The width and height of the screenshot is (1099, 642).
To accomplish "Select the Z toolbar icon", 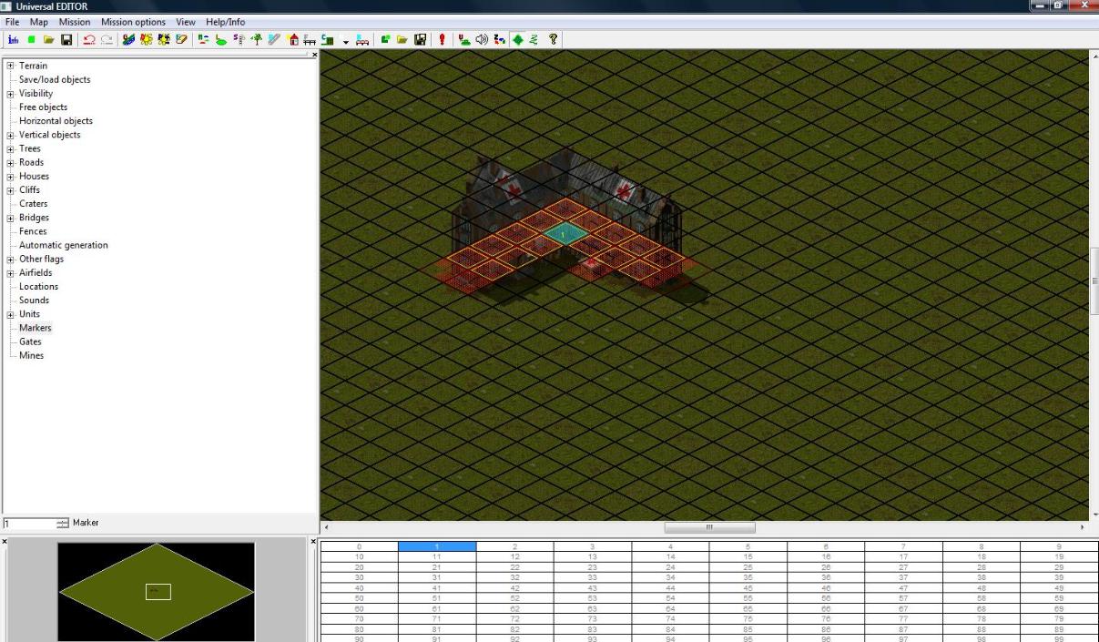I will 500,39.
